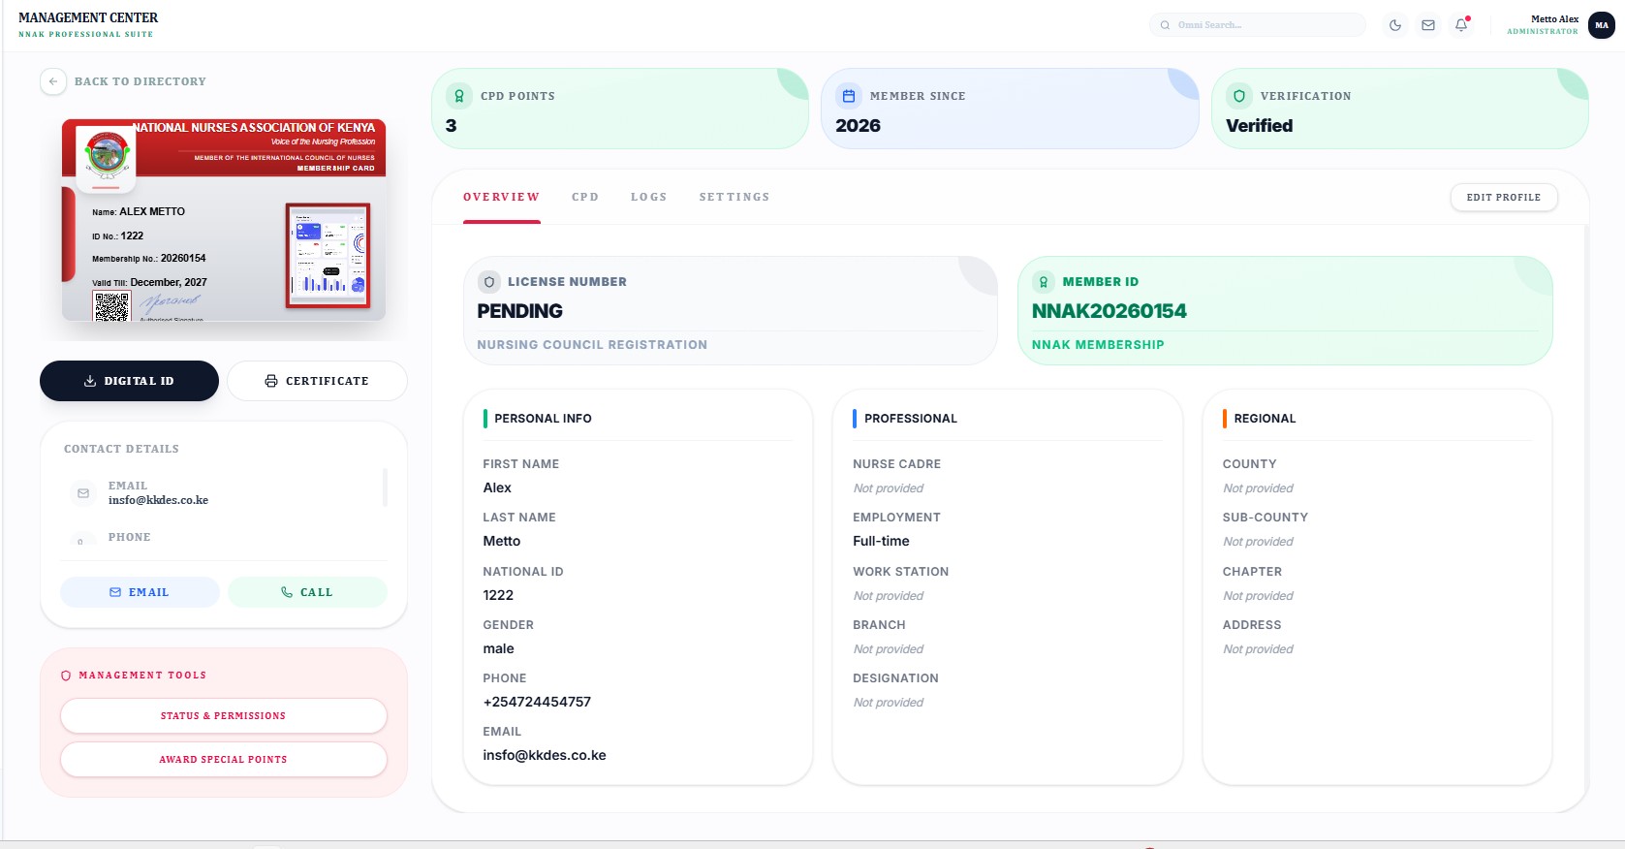The width and height of the screenshot is (1625, 849).
Task: Click the membership card thumbnail image
Action: (224, 220)
